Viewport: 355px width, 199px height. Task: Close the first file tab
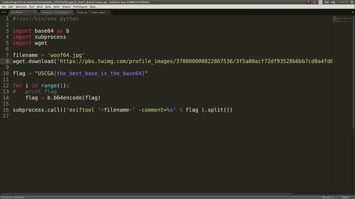34,13
